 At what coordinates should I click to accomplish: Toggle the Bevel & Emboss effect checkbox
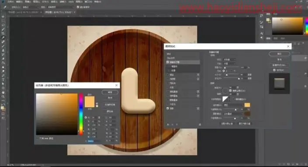click(168, 62)
